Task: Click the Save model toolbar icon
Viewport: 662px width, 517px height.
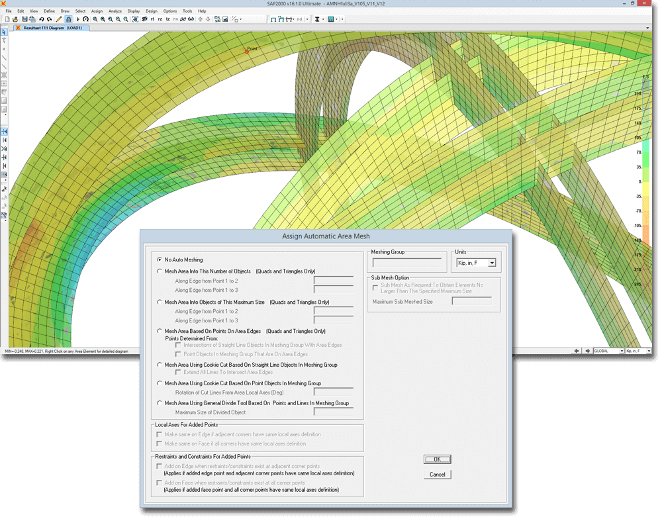Action: (24, 19)
